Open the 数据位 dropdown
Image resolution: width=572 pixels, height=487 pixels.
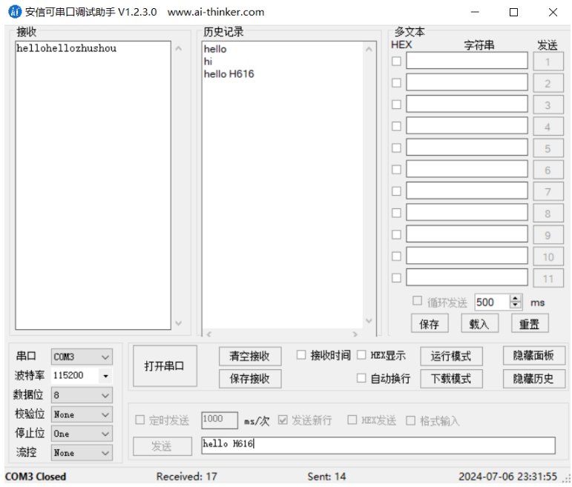[x=82, y=395]
